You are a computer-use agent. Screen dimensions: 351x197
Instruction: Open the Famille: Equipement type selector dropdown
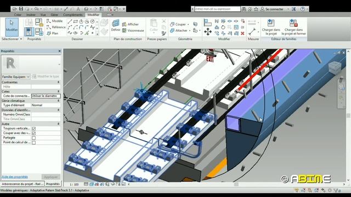tap(16, 77)
